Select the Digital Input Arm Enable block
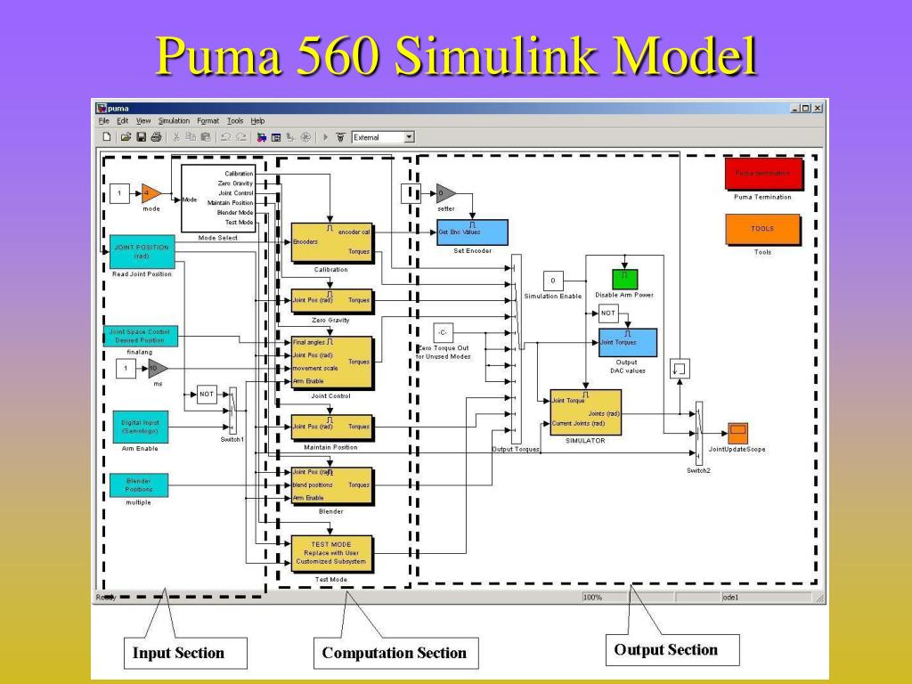This screenshot has height=684, width=912. pyautogui.click(x=140, y=427)
